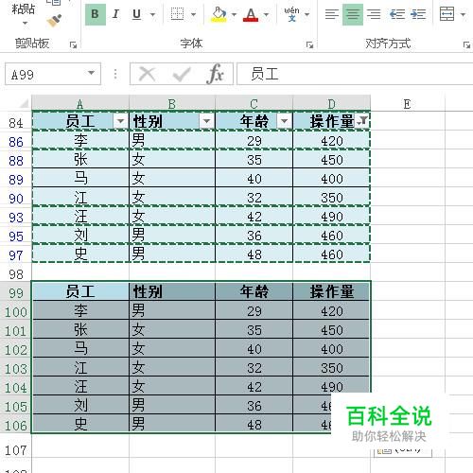
Task: Open font (字体) dialog launcher
Action: 309,44
